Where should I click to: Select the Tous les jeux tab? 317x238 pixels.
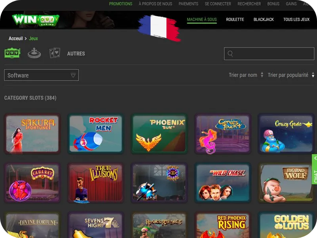pyautogui.click(x=296, y=19)
